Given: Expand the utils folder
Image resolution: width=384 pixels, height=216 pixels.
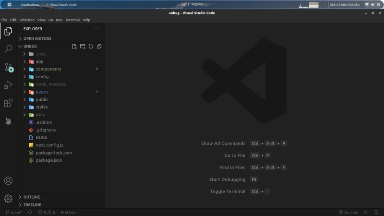Looking at the screenshot, I should [x=60, y=115].
